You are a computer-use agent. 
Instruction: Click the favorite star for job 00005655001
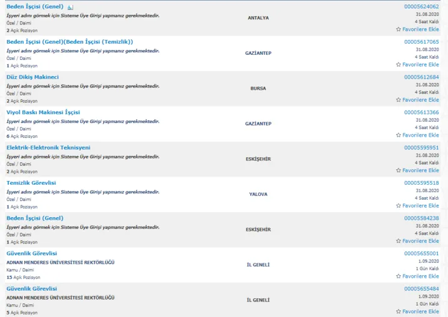pos(399,276)
